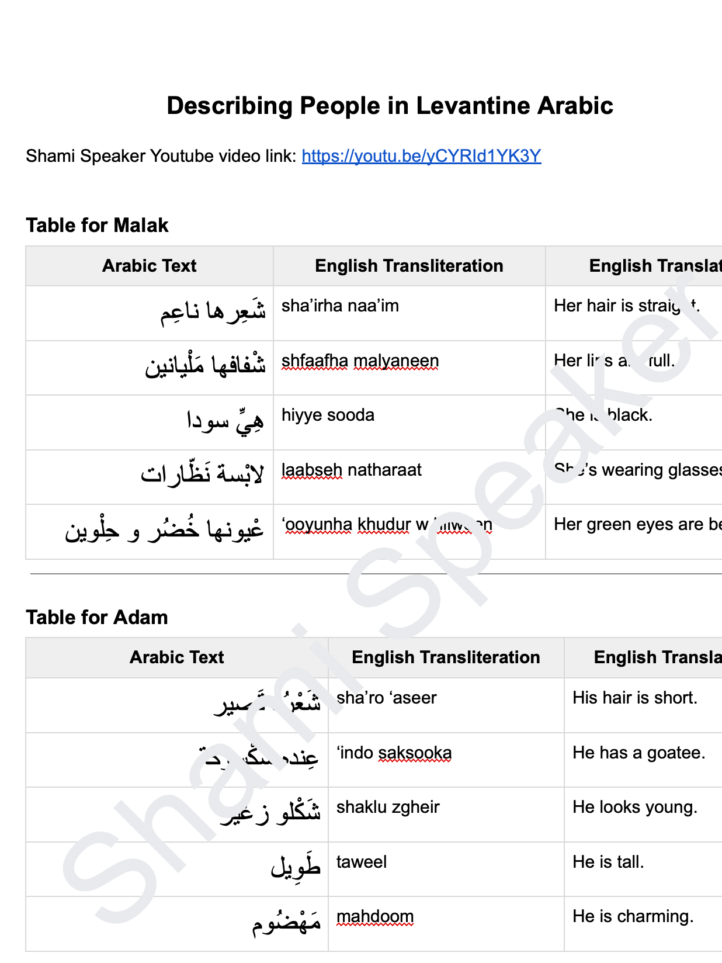This screenshot has height=963, width=722.
Task: Select the 'Table for Adam' heading
Action: pyautogui.click(x=97, y=617)
